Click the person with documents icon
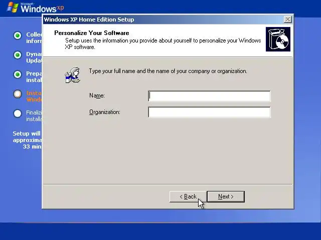This screenshot has height=240, width=321. coord(72,75)
